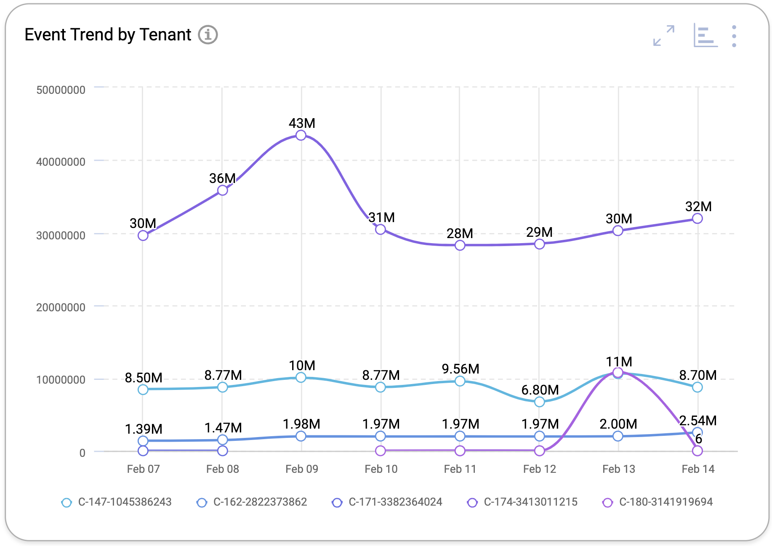Image resolution: width=772 pixels, height=546 pixels.
Task: Click the 29M data point on Feb 12
Action: click(540, 244)
